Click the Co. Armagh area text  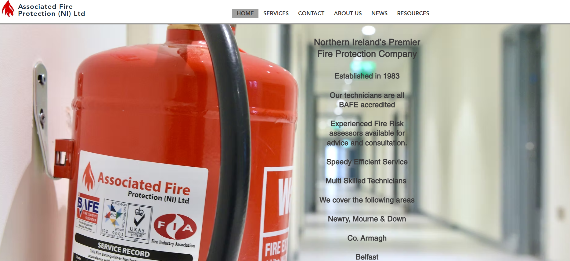[367, 238]
